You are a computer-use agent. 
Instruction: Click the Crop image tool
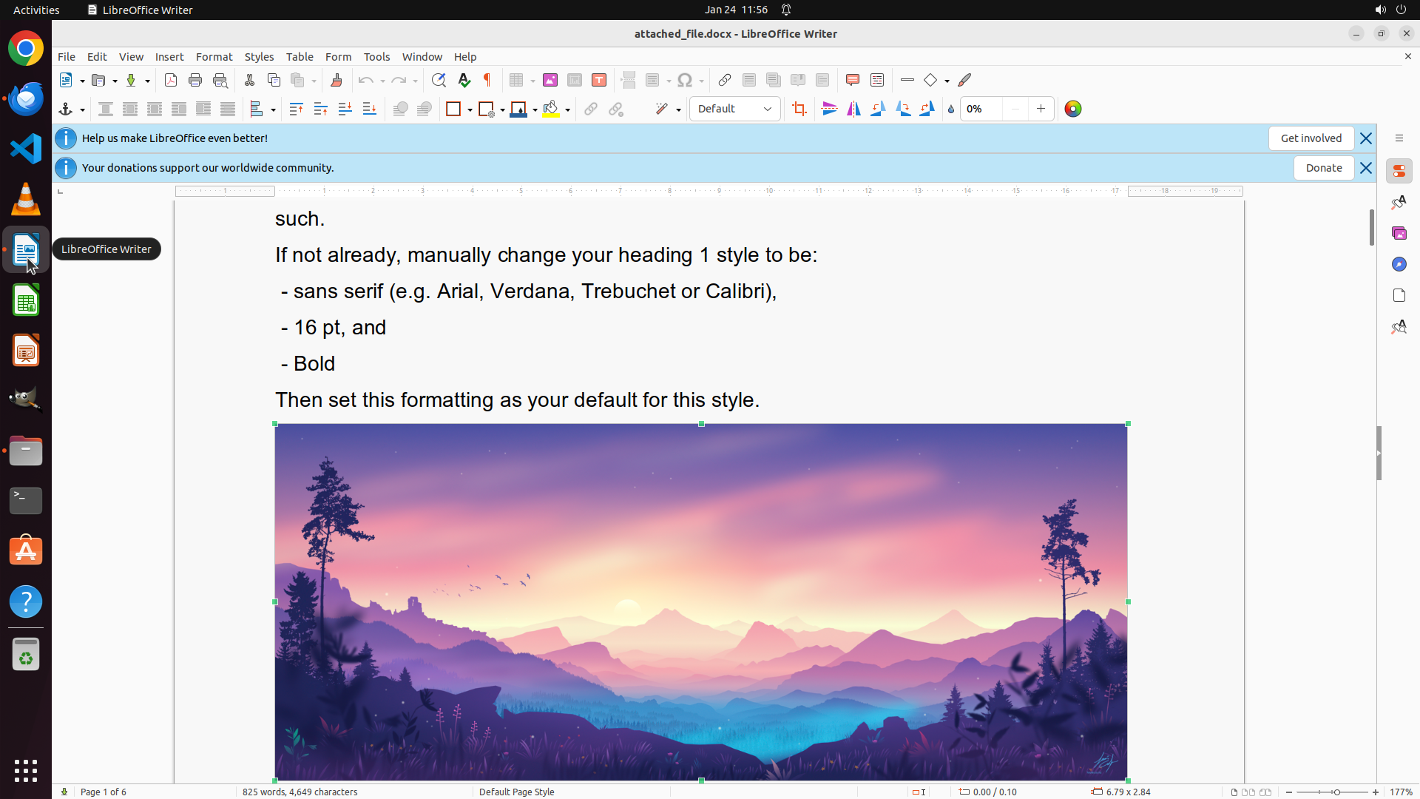point(799,109)
